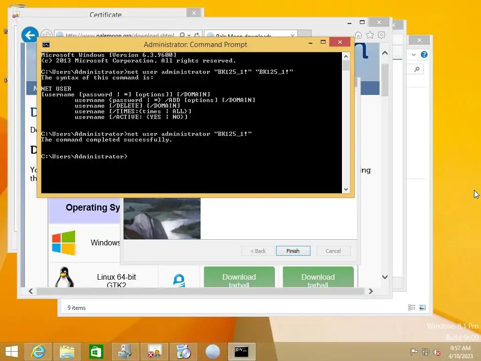Image resolution: width=481 pixels, height=361 pixels.
Task: Click the Finish button in the wizard
Action: coord(293,251)
